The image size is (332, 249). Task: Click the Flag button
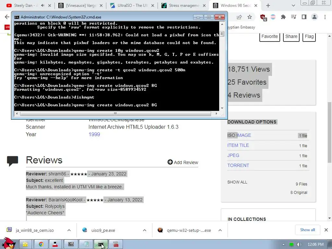[x=309, y=37]
